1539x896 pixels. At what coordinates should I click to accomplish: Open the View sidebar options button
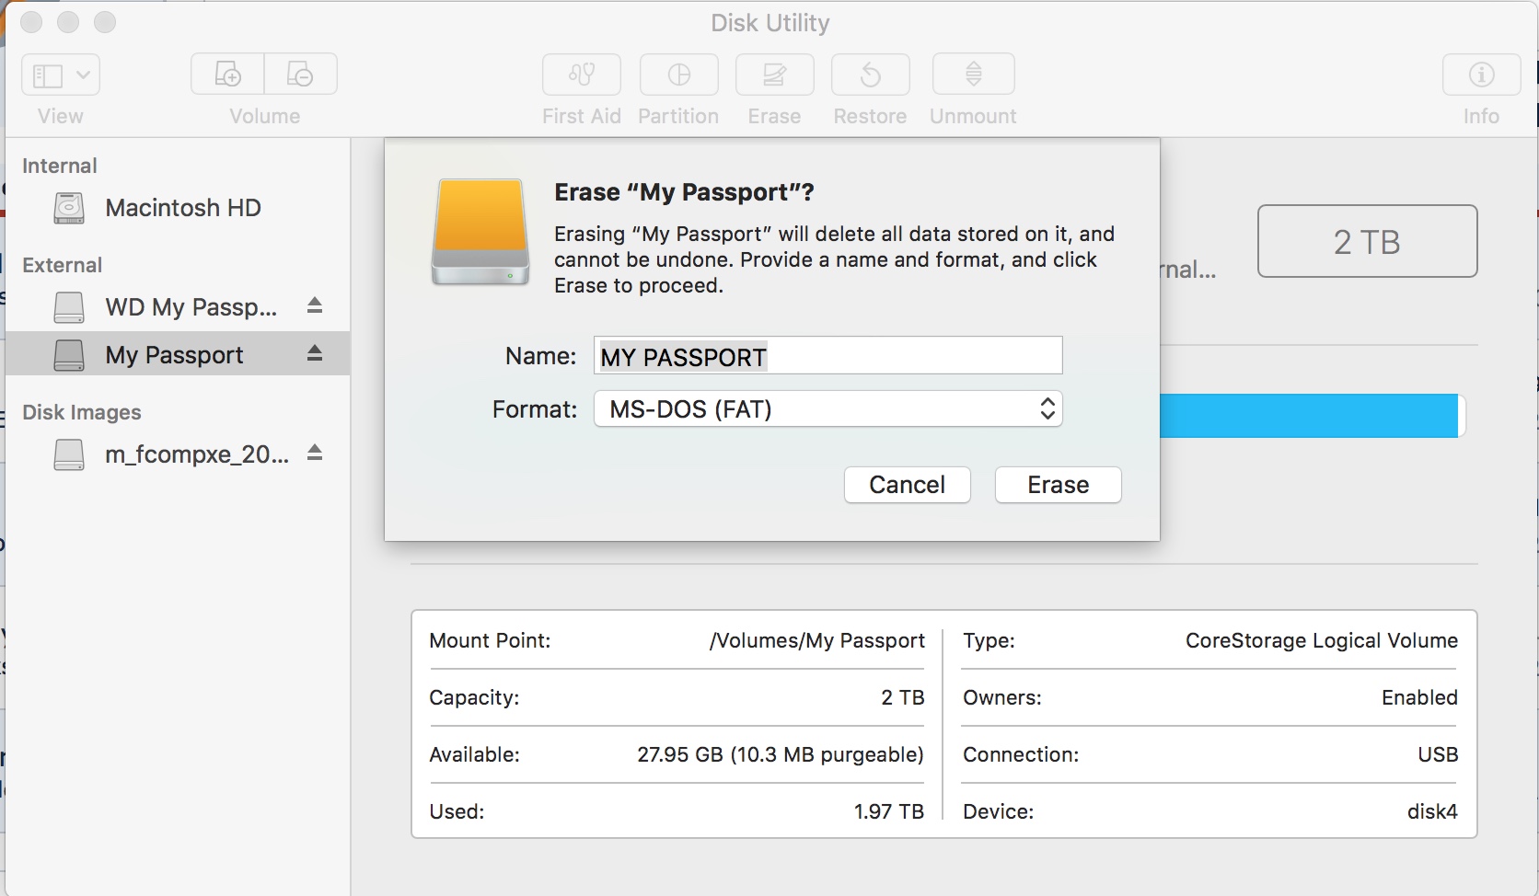point(61,75)
